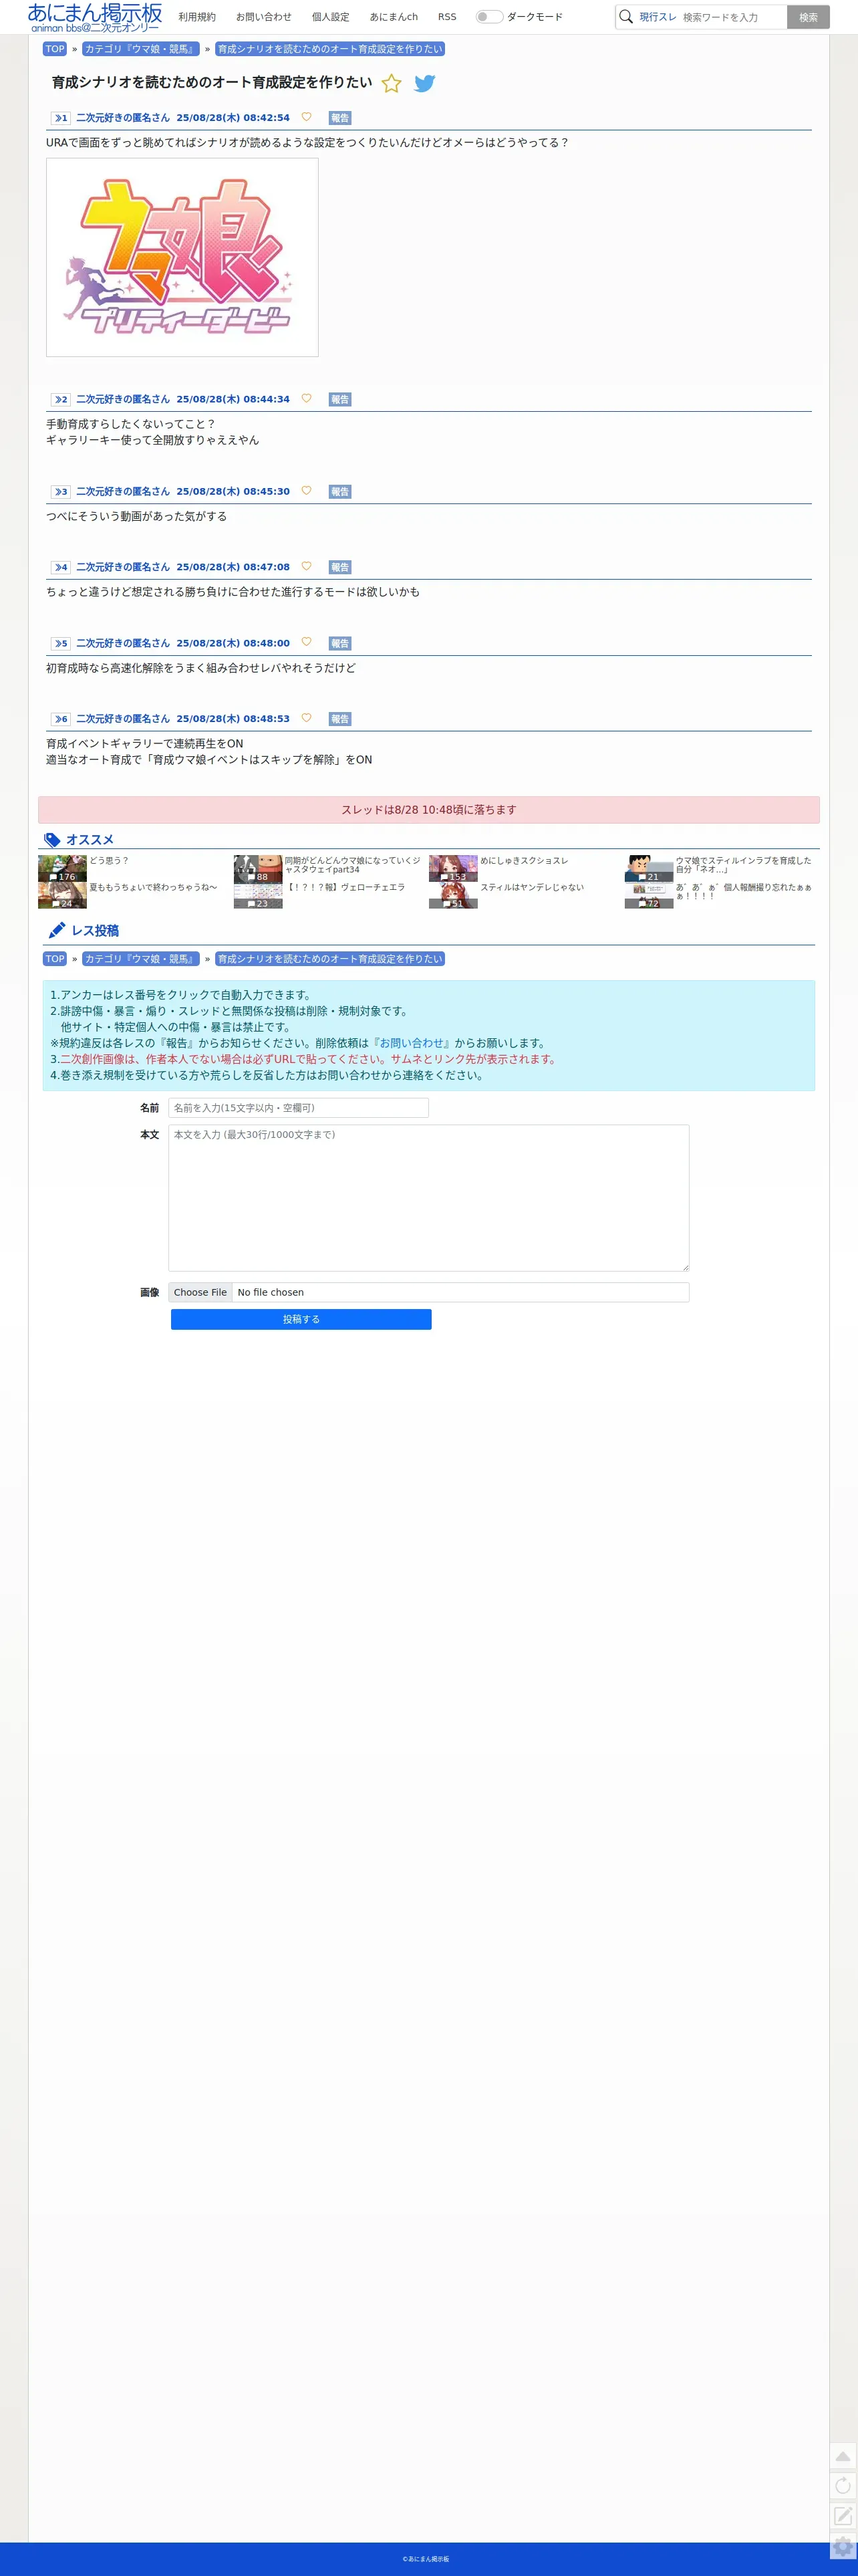Click the 検索 search button
Viewport: 858px width, 2576px height.
[x=808, y=17]
